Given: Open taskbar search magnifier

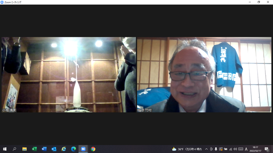Looking at the screenshot, I should [x=15, y=149].
